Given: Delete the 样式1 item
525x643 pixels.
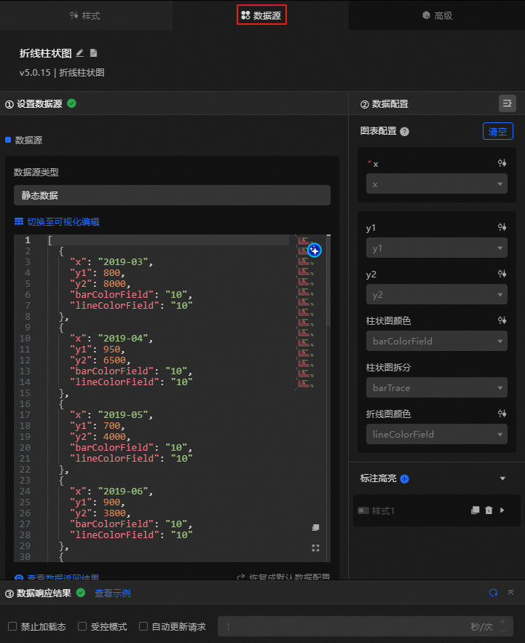Looking at the screenshot, I should click(489, 510).
